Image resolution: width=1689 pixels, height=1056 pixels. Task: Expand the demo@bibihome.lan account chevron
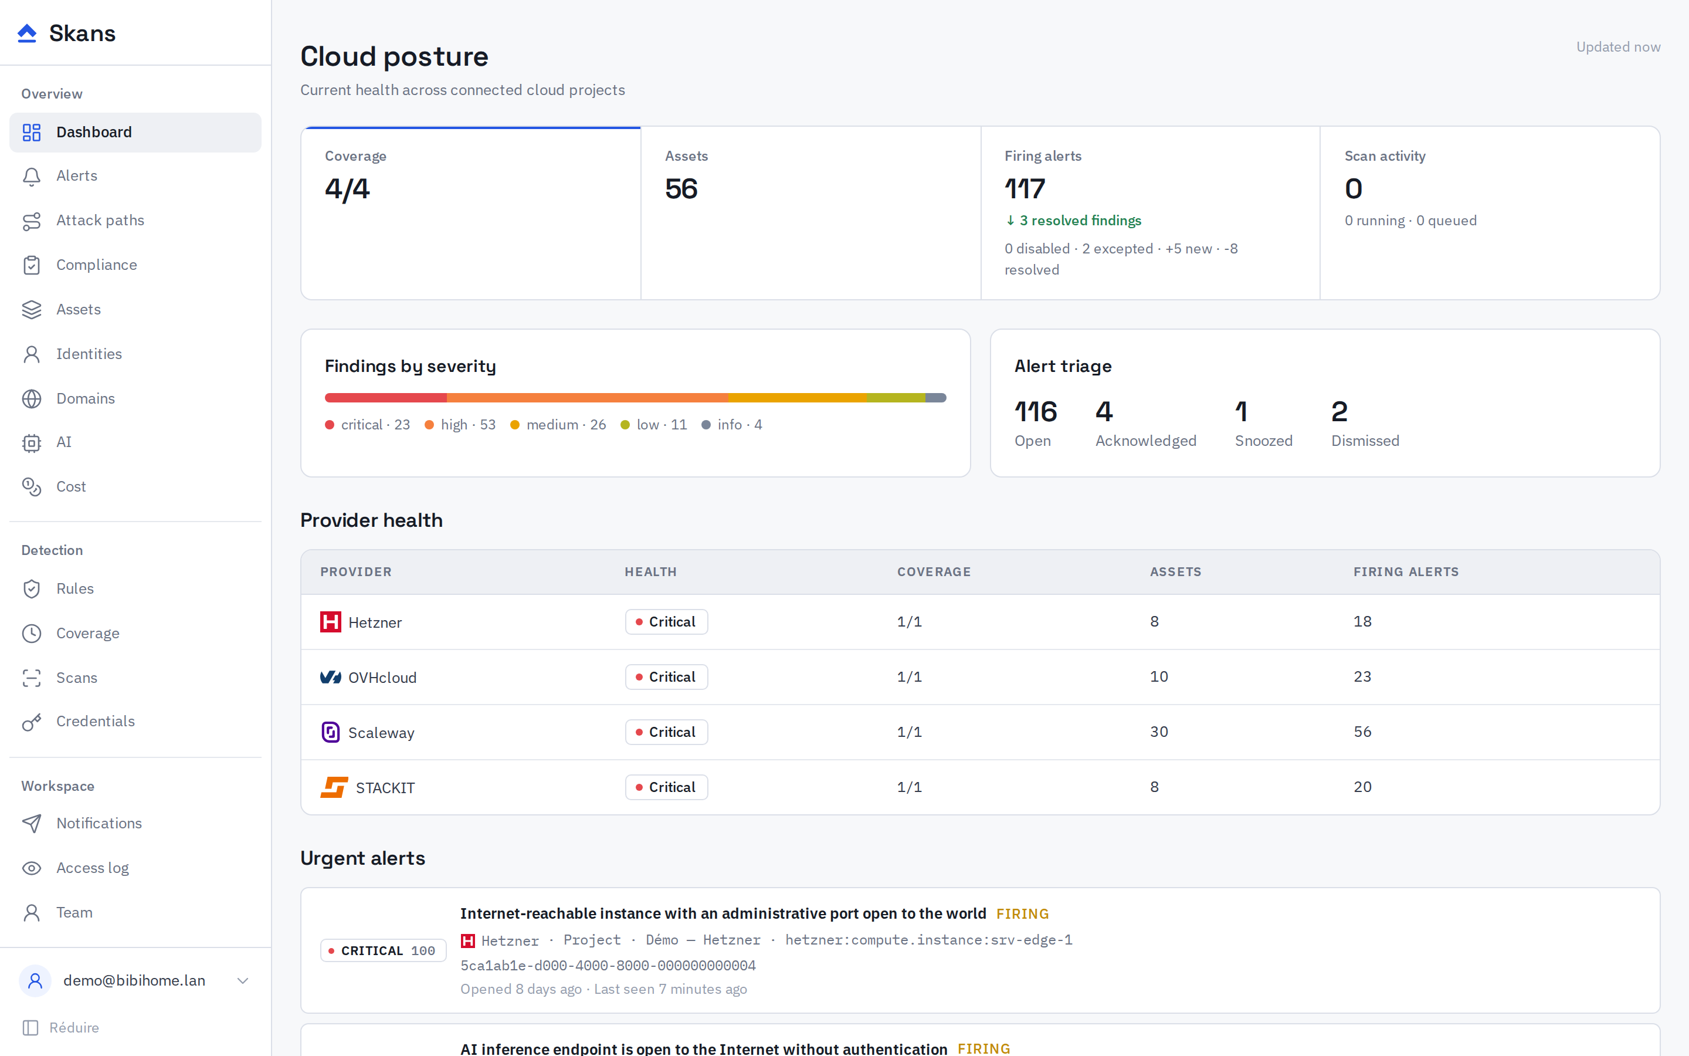coord(243,980)
